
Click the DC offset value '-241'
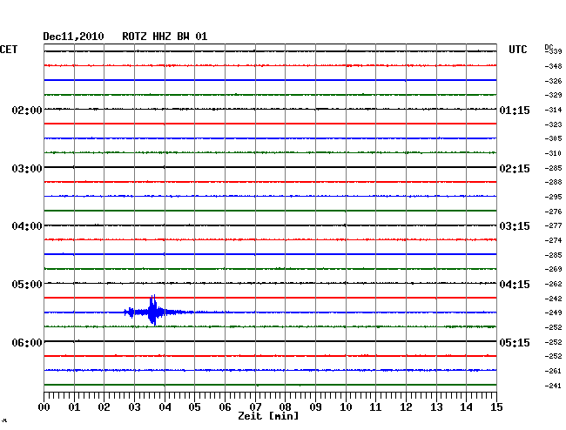[553, 386]
